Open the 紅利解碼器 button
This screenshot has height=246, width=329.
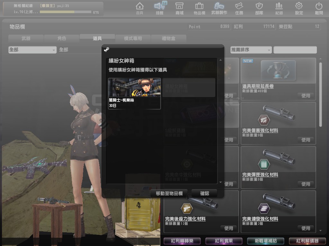pyautogui.click(x=307, y=241)
